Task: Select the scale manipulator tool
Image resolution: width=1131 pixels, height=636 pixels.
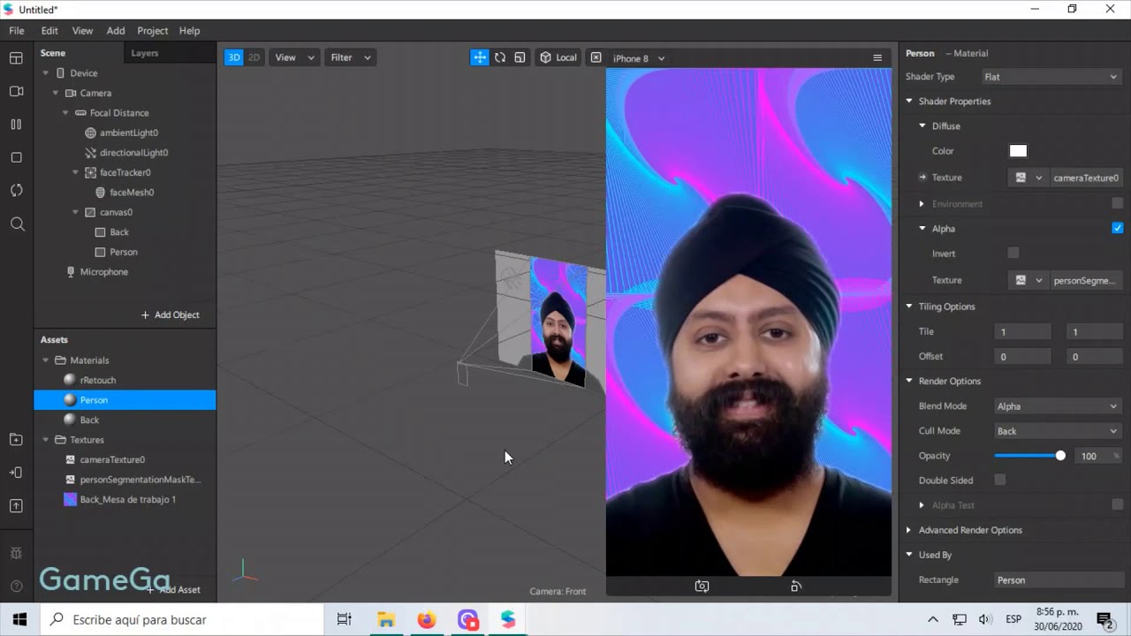Action: tap(520, 57)
